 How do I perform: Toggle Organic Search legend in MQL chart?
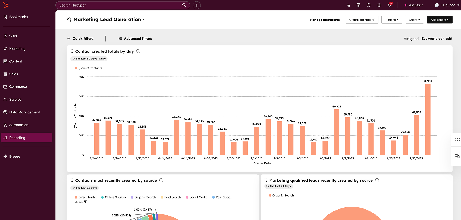coord(281,195)
